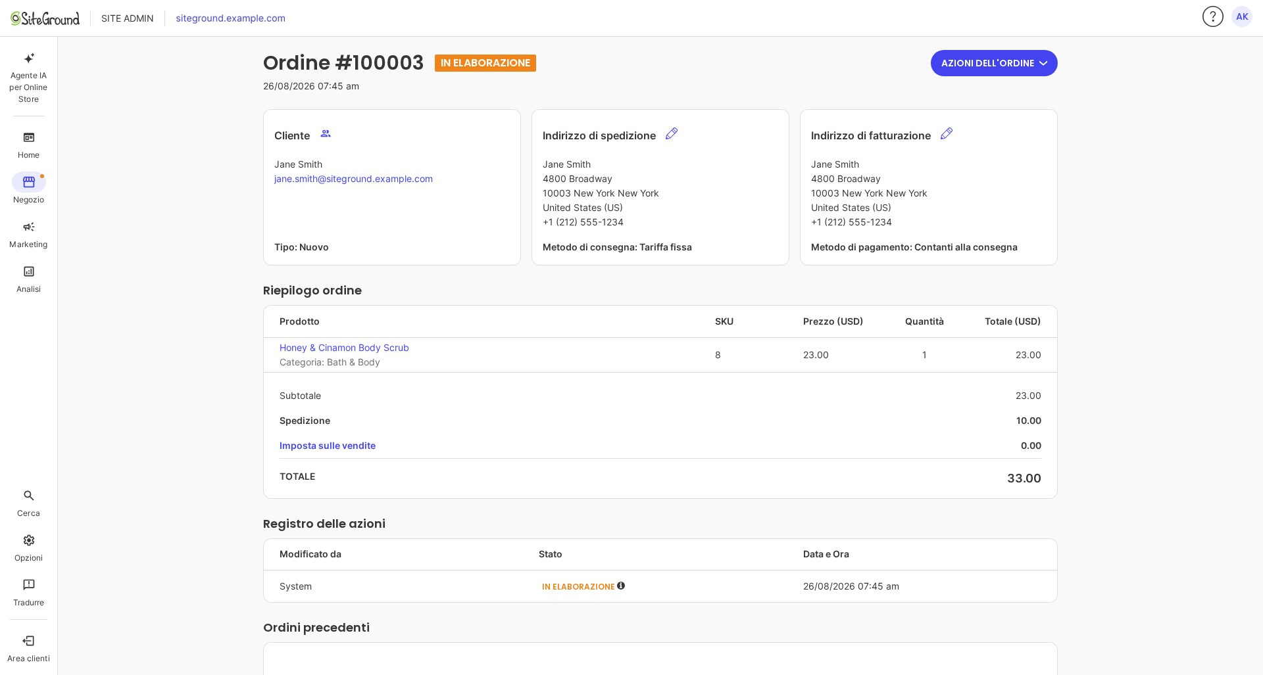
Task: Click the Quantità column header
Action: pyautogui.click(x=924, y=321)
